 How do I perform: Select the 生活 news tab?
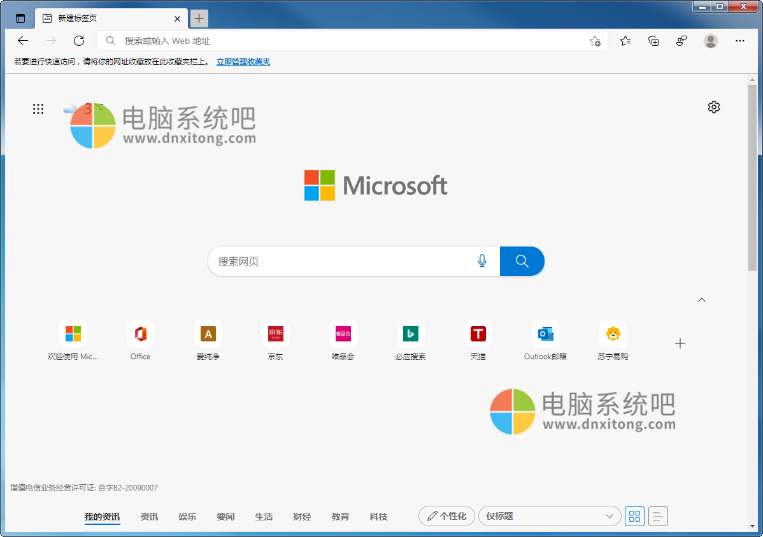pos(264,517)
